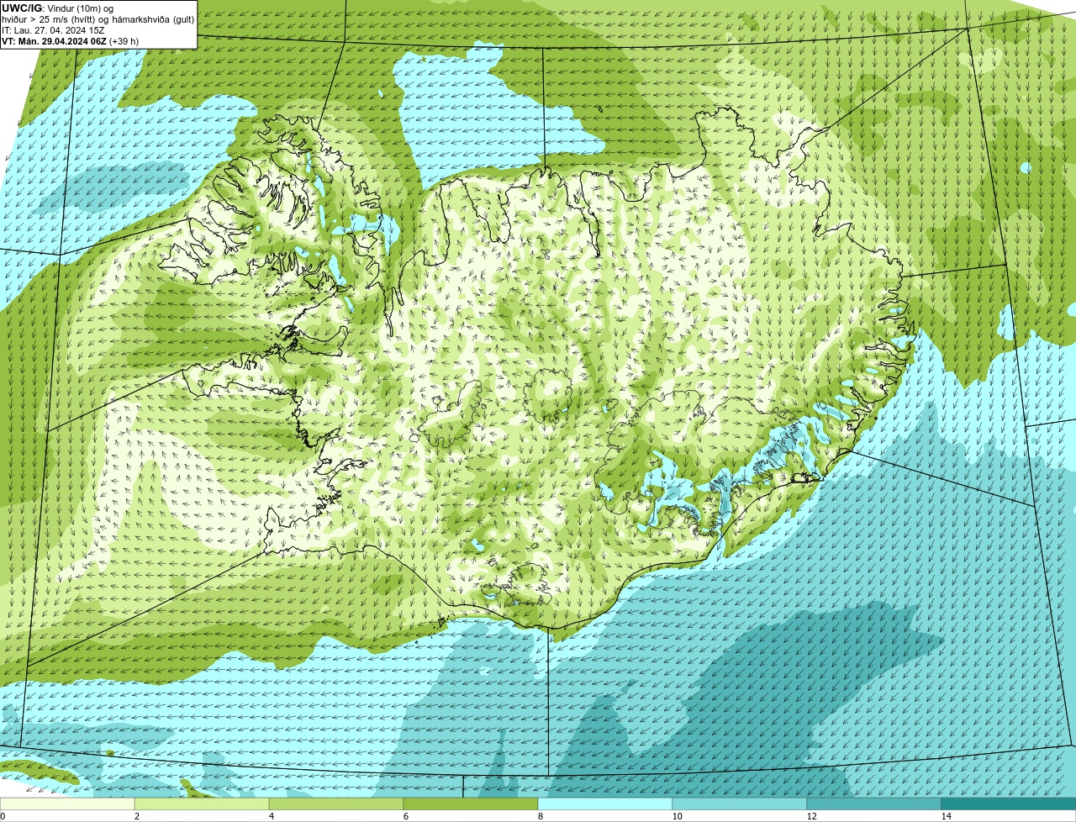The height and width of the screenshot is (822, 1076).
Task: Click the legend scale label '6'
Action: [x=405, y=816]
